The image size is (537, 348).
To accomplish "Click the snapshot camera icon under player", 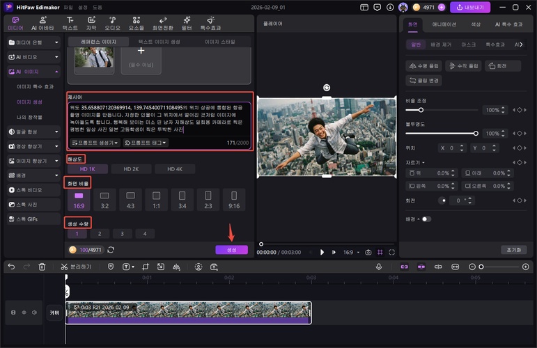I will [x=368, y=252].
